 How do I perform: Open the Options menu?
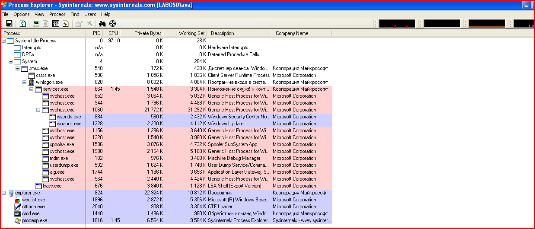pyautogui.click(x=22, y=14)
